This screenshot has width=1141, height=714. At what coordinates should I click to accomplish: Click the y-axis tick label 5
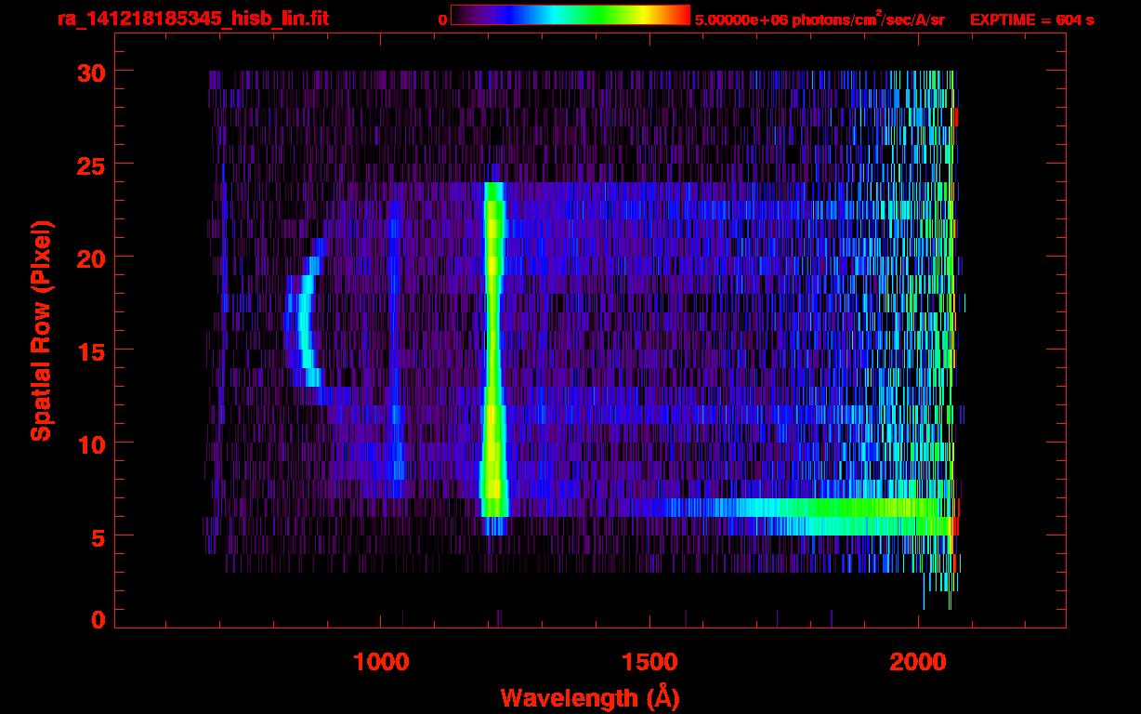(100, 536)
